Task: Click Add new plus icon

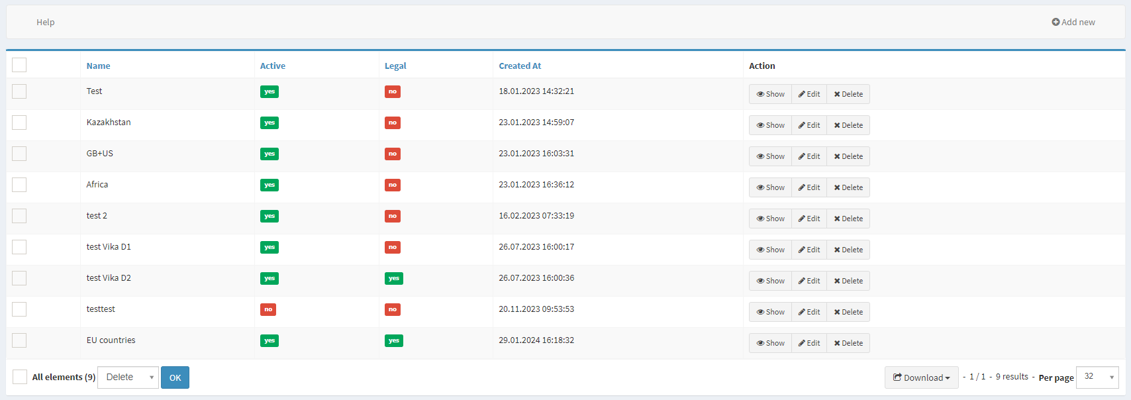Action: click(x=1056, y=22)
